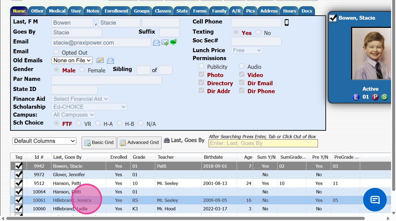Open the Scholarship Ed-CHOICE dropdown

(x=89, y=107)
